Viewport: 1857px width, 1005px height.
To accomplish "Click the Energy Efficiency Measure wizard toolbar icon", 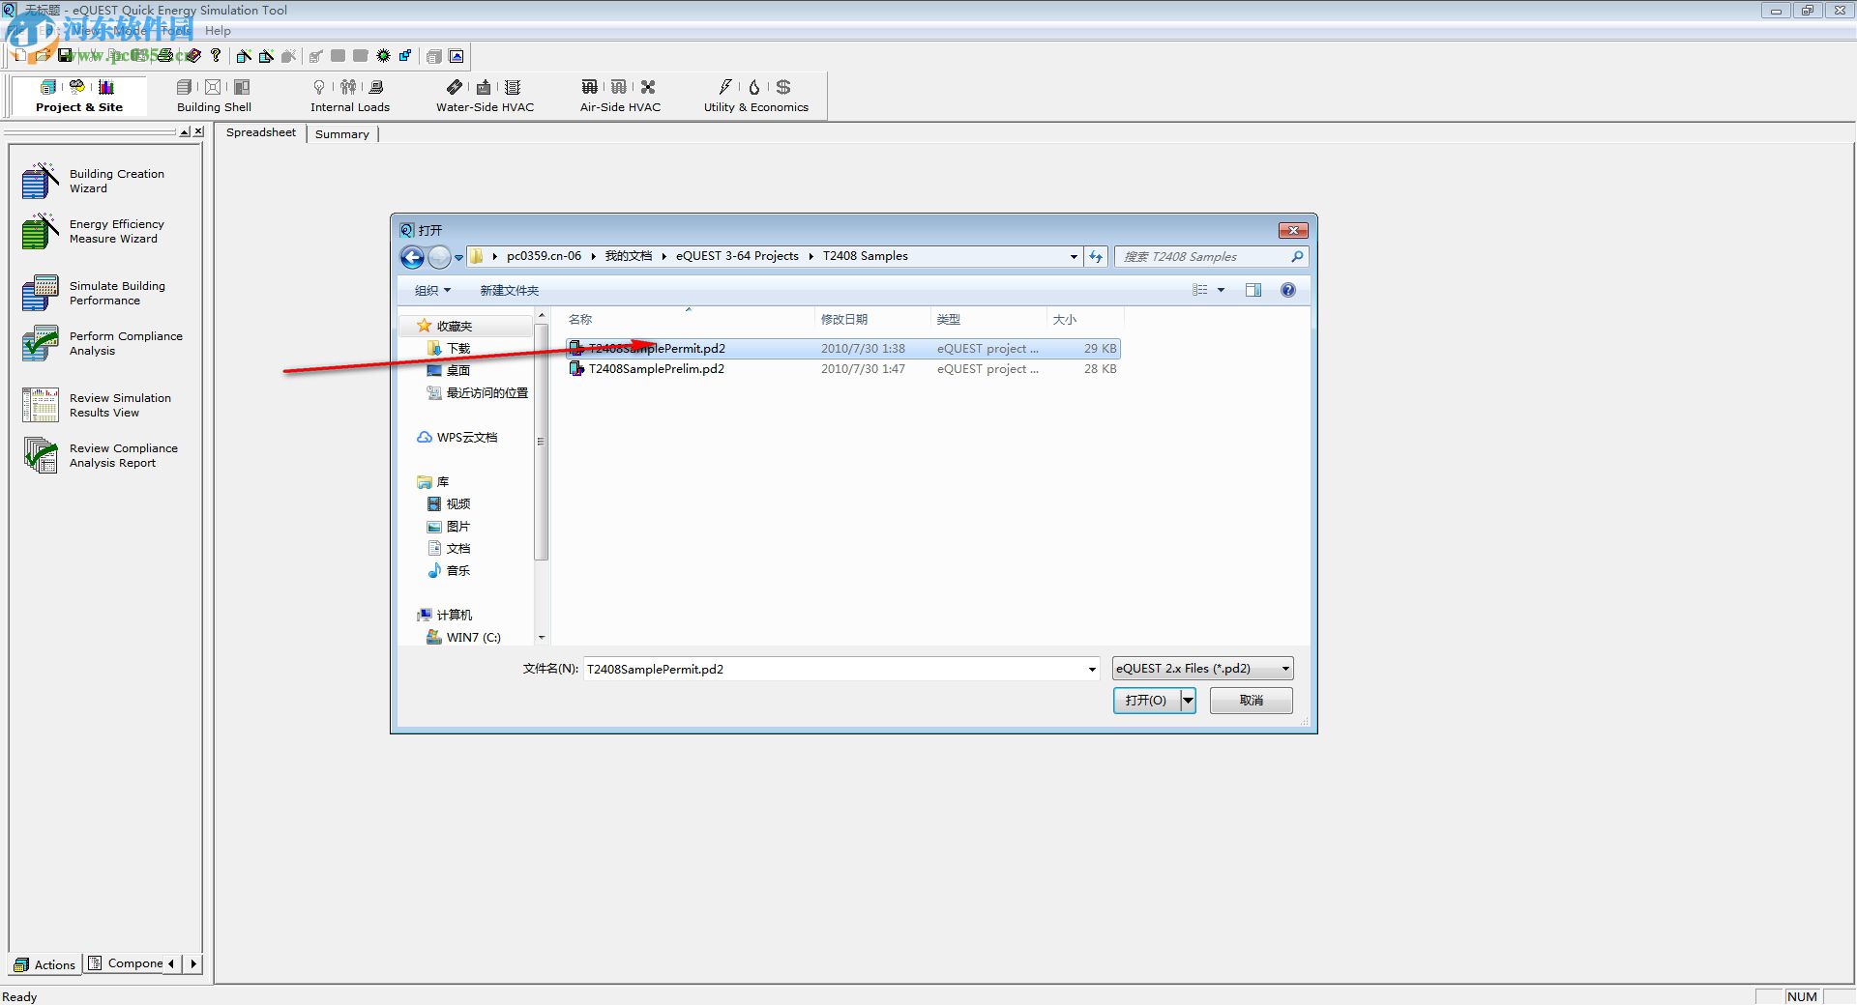I will 266,56.
